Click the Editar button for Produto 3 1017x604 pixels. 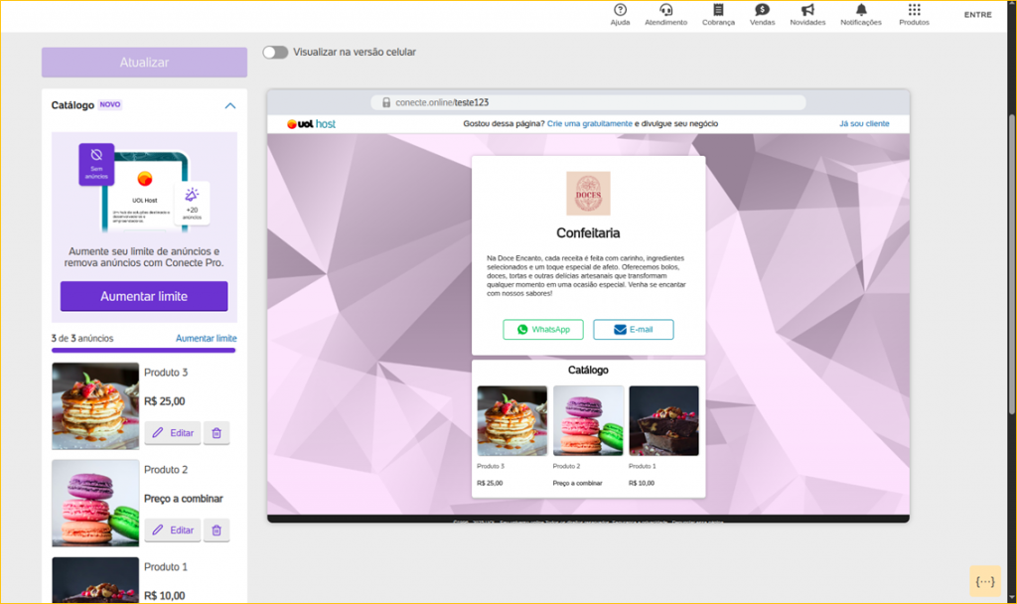coord(173,433)
